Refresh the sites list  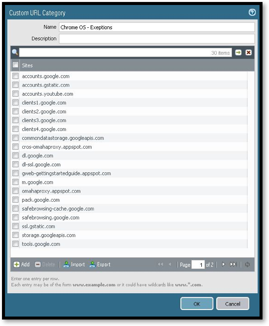[x=247, y=264]
